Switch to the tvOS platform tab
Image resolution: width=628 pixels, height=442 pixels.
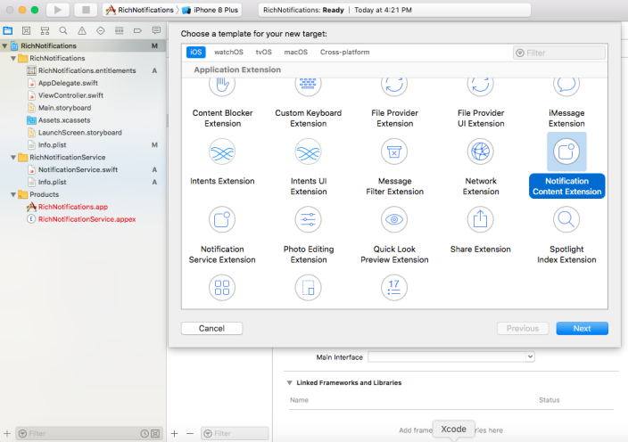(x=263, y=52)
